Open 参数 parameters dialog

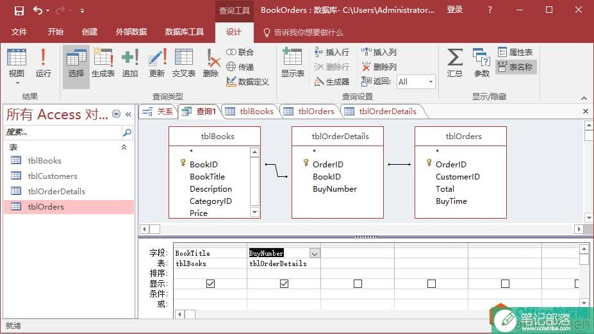482,63
